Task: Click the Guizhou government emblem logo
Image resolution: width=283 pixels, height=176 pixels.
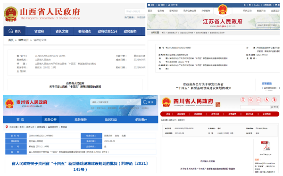Action: (9, 104)
